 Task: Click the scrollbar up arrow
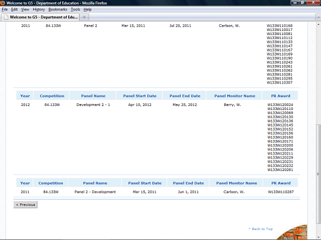(318, 24)
